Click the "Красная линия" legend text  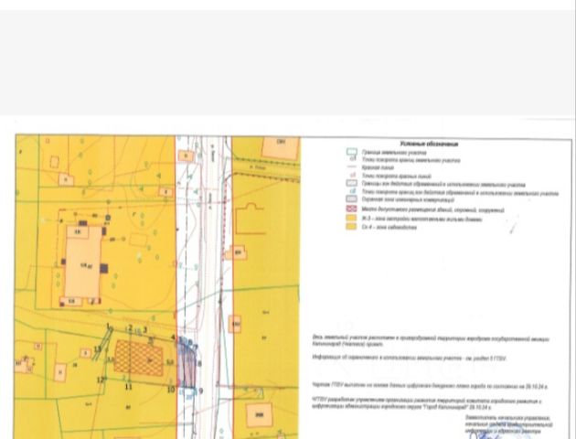click(x=378, y=167)
